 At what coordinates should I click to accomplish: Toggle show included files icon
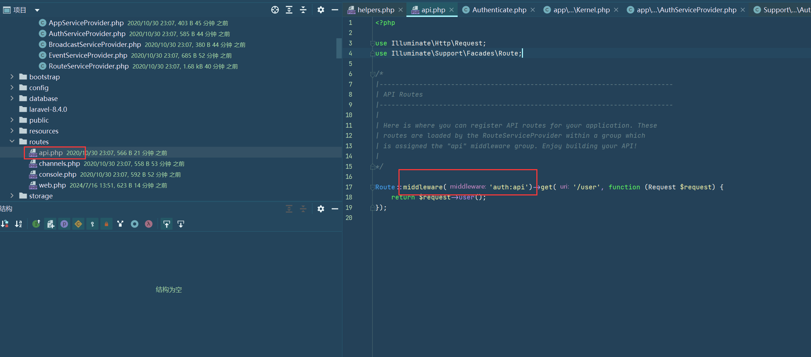50,224
